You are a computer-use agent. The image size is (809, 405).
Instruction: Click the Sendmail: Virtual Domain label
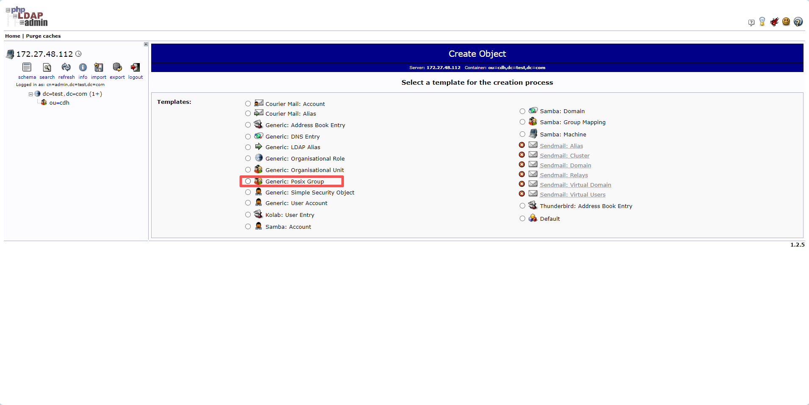(x=576, y=185)
